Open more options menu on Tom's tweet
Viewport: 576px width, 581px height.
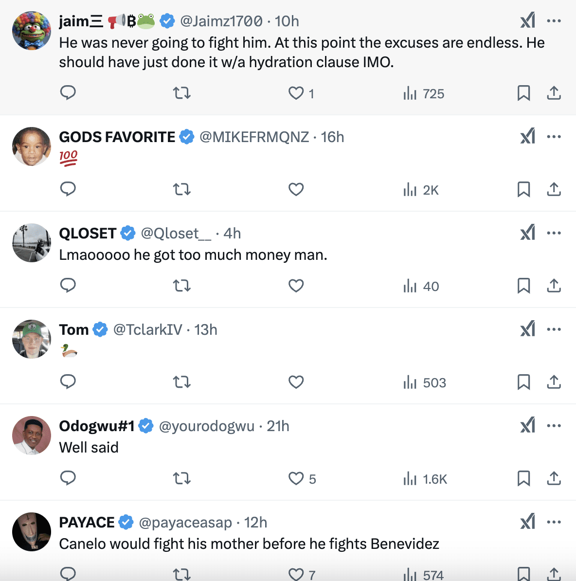tap(554, 329)
